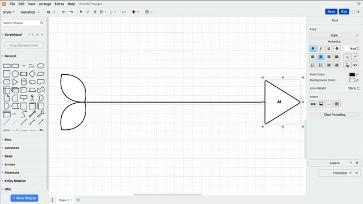The image size is (363, 204).
Task: Insert a table from the panel
Action: [337, 104]
